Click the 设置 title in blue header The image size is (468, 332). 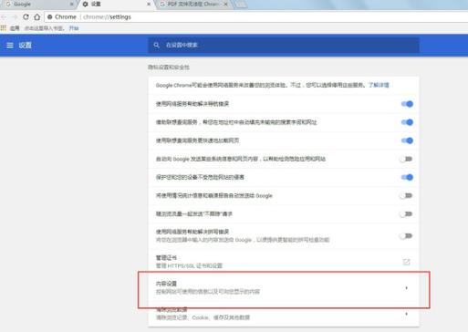pyautogui.click(x=25, y=46)
